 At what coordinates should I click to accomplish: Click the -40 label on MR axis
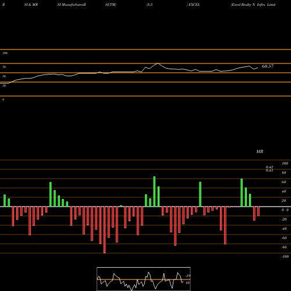pyautogui.click(x=284, y=229)
